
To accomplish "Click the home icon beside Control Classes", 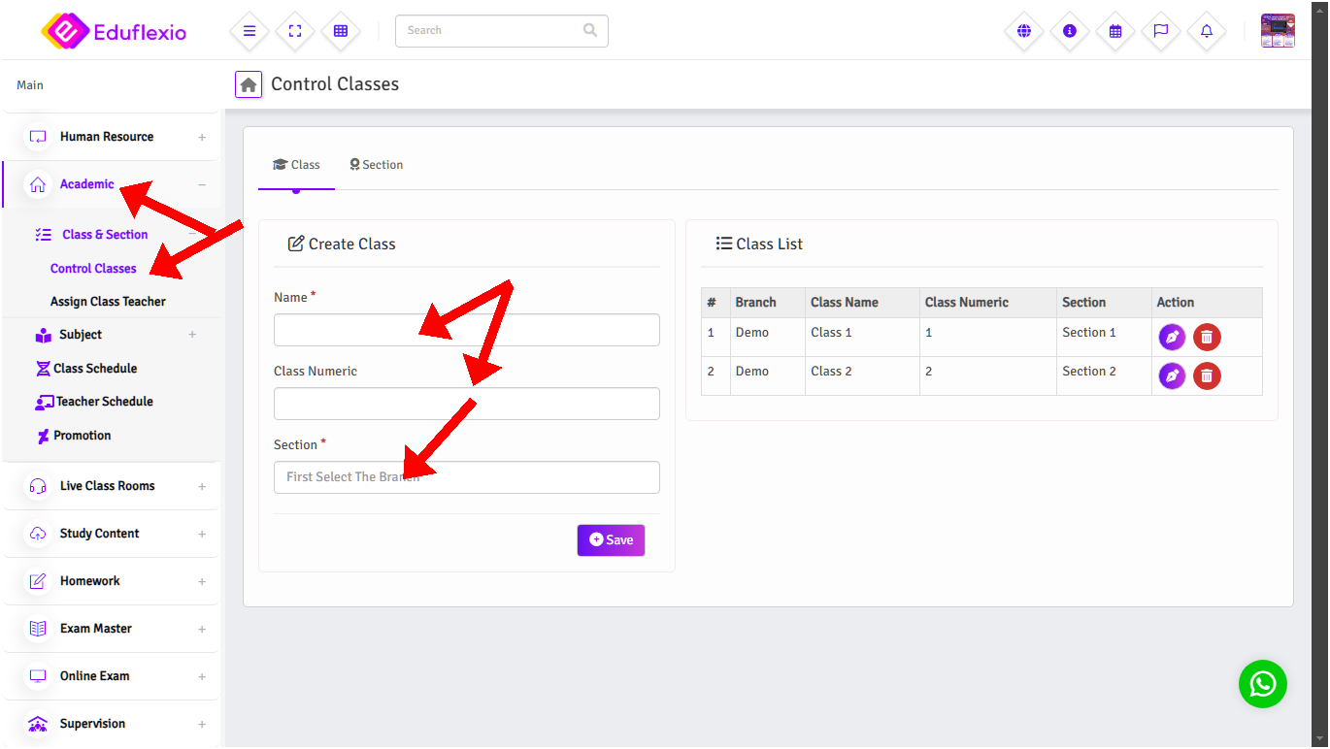I will pos(249,84).
